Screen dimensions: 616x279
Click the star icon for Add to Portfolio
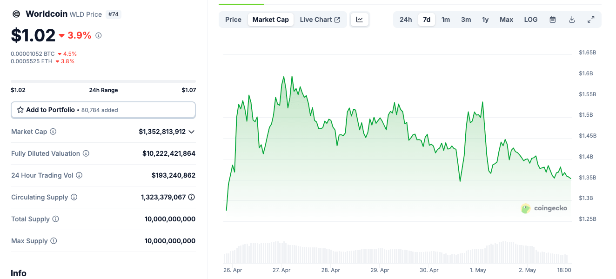click(20, 110)
